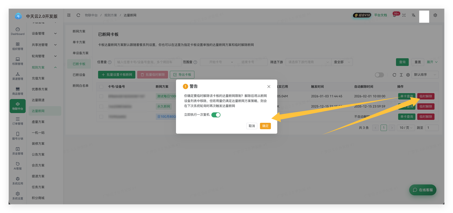This screenshot has height=213, width=453.
Task: Click the green 查询 button
Action: [402, 62]
